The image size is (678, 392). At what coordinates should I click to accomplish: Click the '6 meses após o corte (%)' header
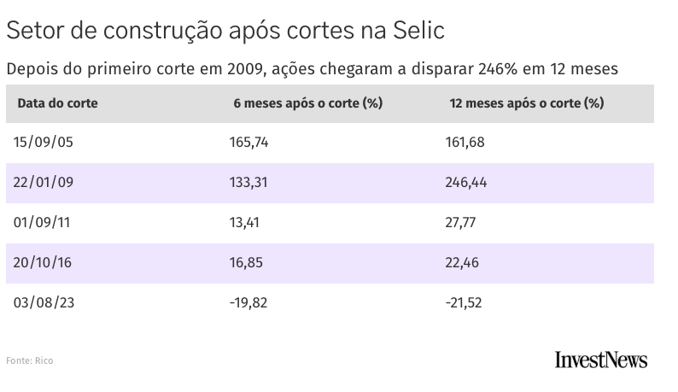coord(307,103)
